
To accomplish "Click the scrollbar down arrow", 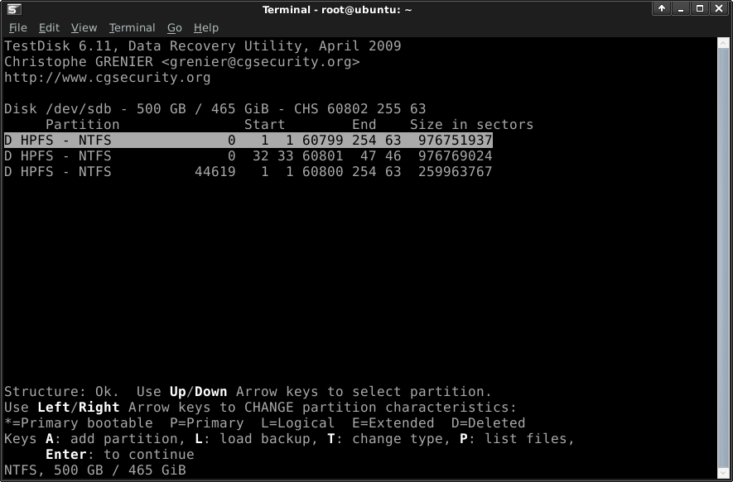I will 723,473.
